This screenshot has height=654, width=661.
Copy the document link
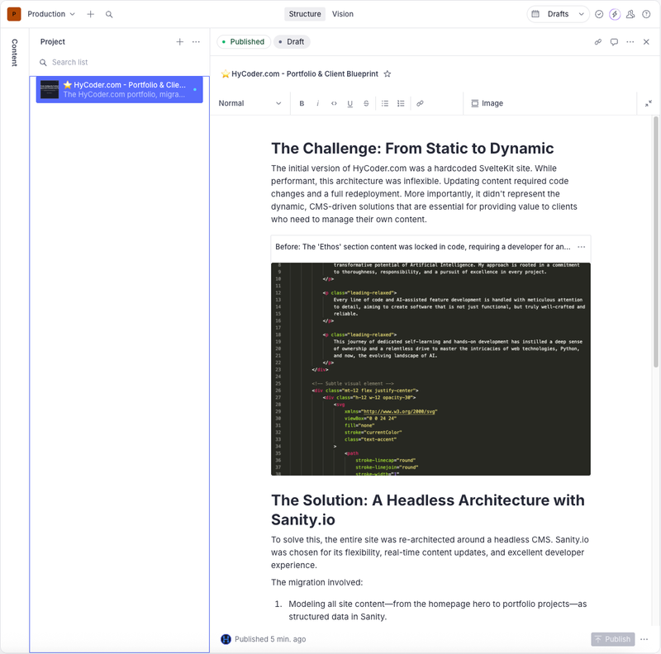click(x=598, y=41)
